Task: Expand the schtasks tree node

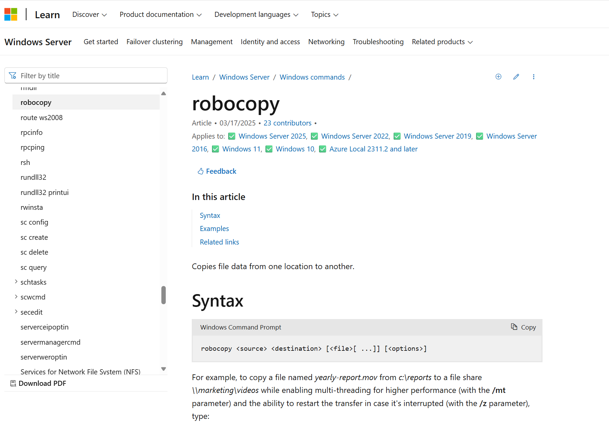Action: (x=16, y=282)
